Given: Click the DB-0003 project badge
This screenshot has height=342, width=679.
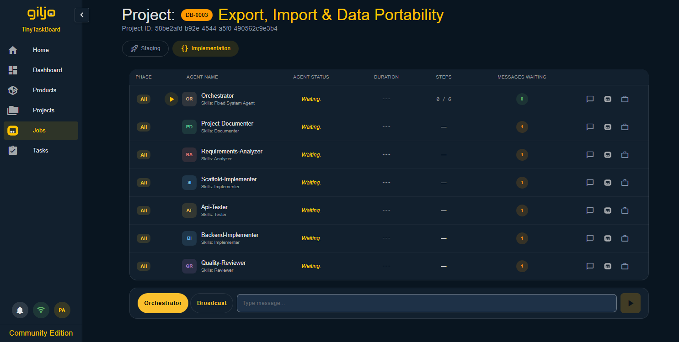Looking at the screenshot, I should 197,15.
